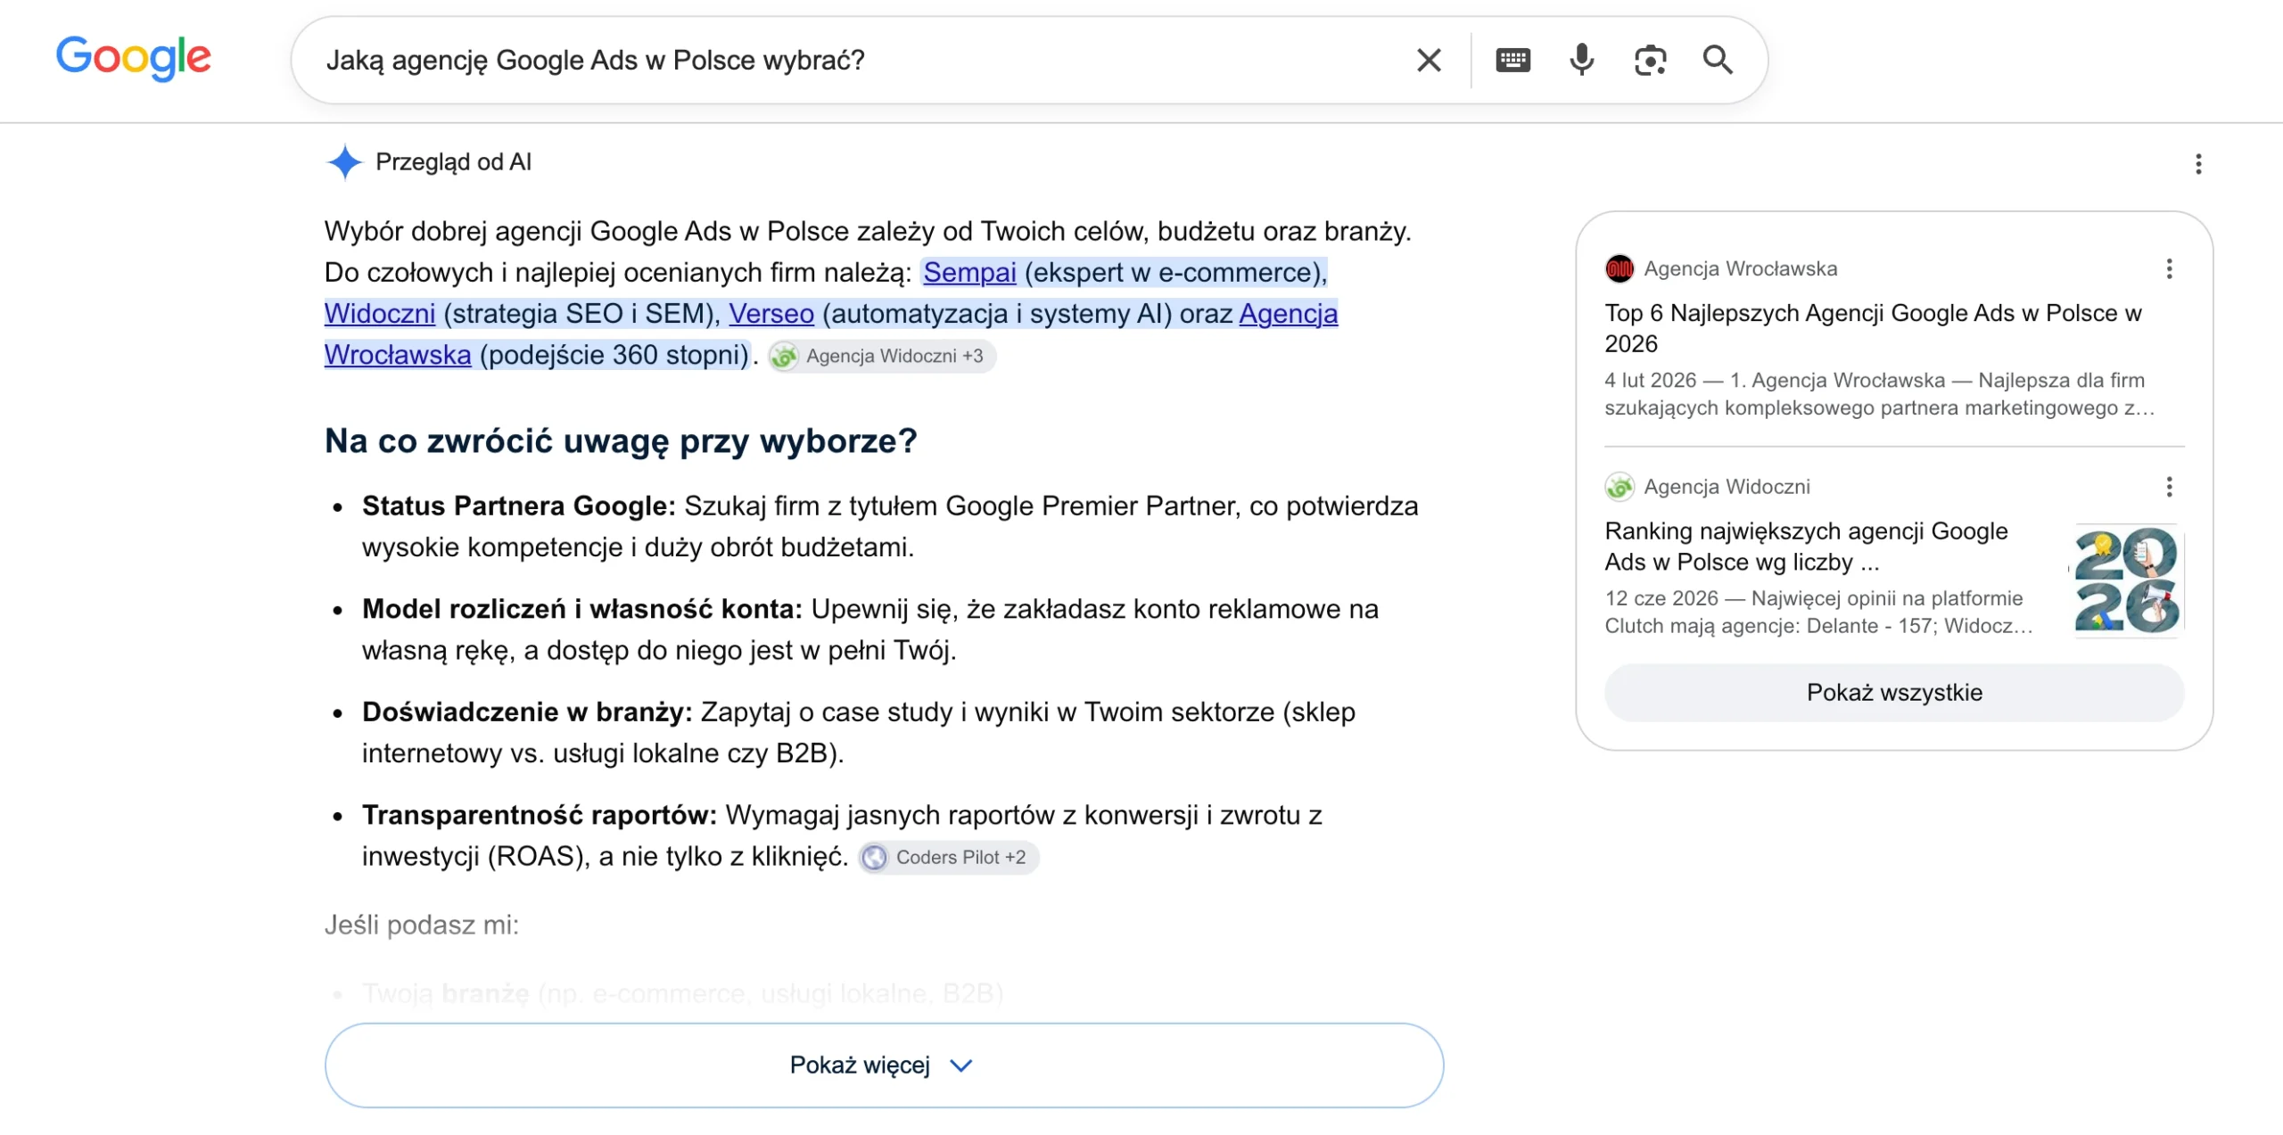Click inside the search query field
Image resolution: width=2283 pixels, height=1135 pixels.
[856, 61]
